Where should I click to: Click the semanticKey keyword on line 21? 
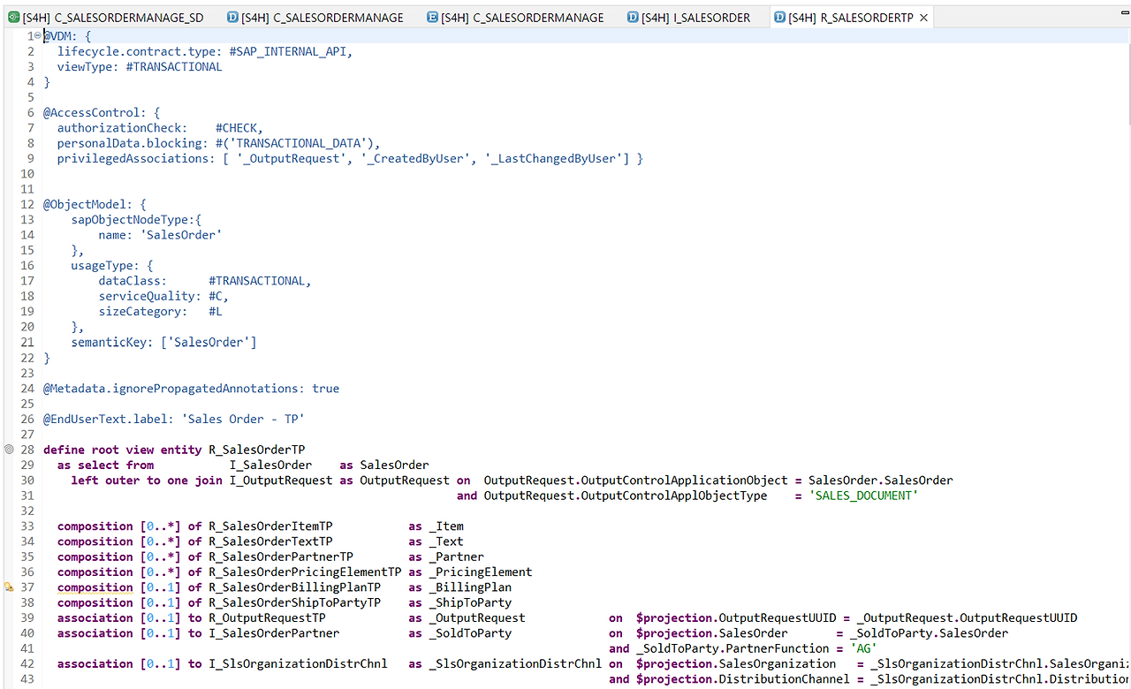109,343
